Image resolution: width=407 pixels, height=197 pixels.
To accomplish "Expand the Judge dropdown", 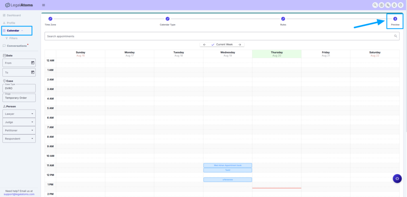I will point(19,122).
